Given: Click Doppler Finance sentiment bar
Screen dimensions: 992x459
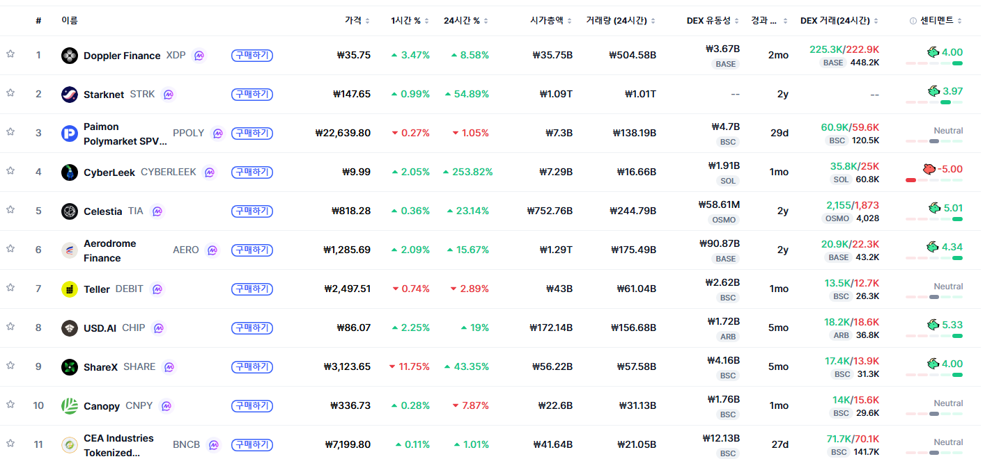Looking at the screenshot, I should (x=934, y=63).
